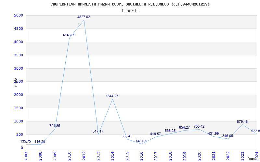260x162 pixels.
Task: Select the 879.48 data label
Action: [242, 122]
